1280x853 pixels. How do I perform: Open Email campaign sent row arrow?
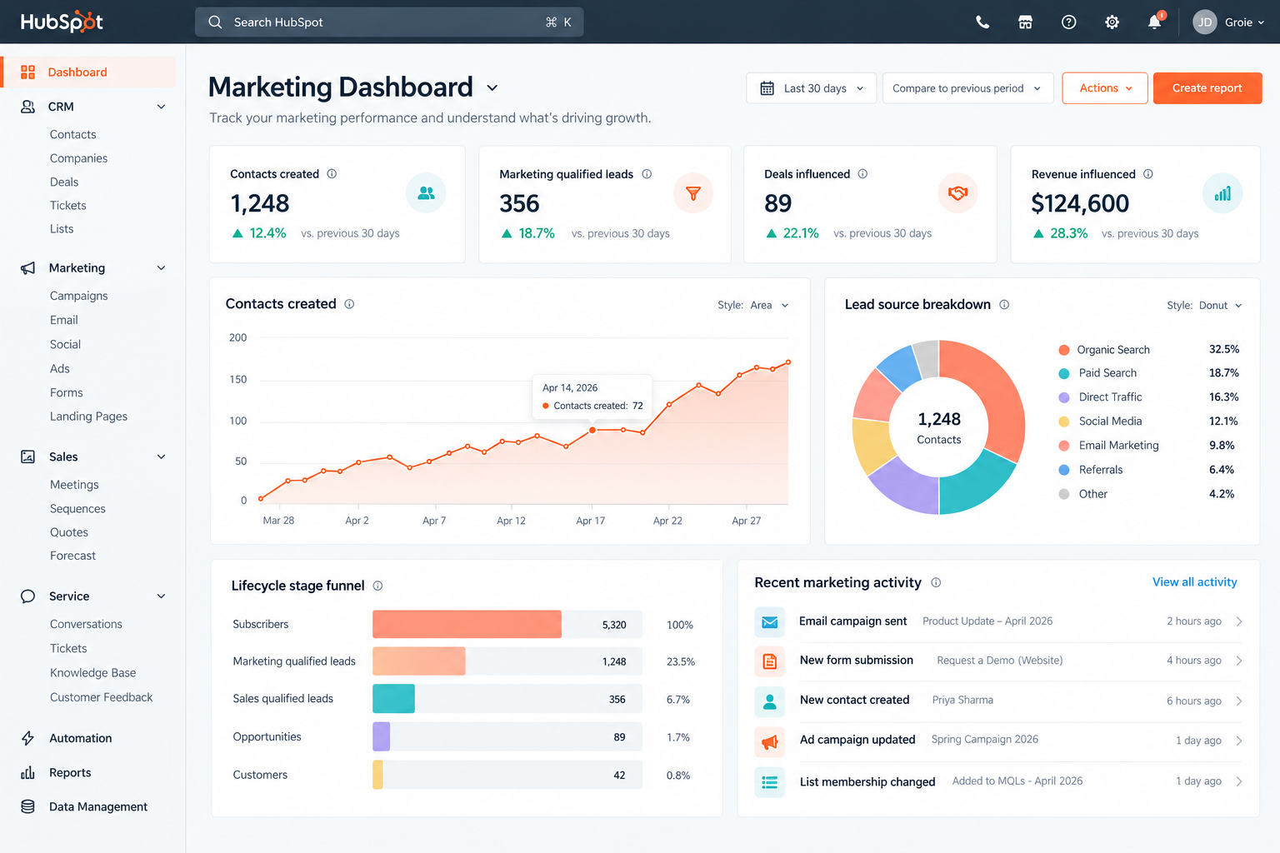pos(1239,621)
